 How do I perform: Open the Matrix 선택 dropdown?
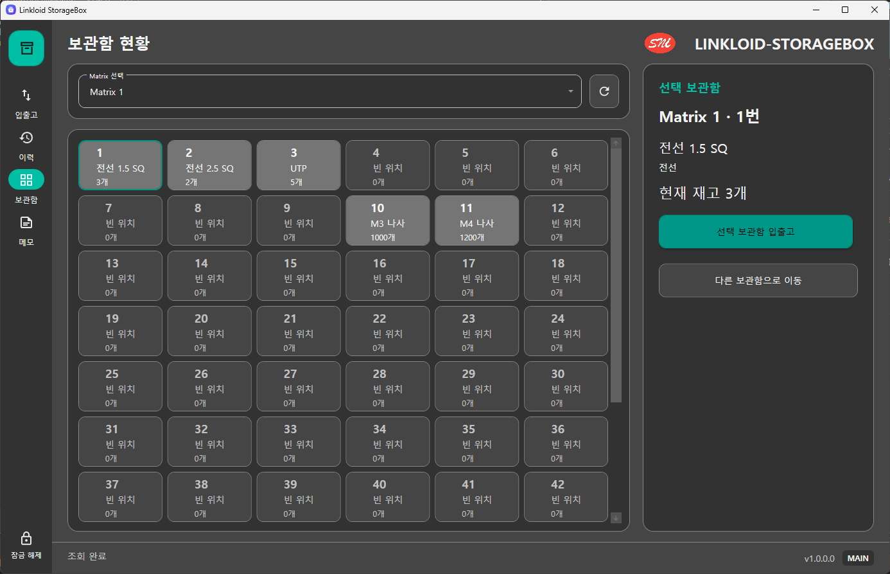click(x=330, y=91)
